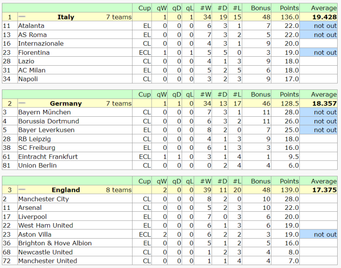The width and height of the screenshot is (341, 268).
Task: Open Brighton & Hove Albion entry
Action: click(55, 243)
